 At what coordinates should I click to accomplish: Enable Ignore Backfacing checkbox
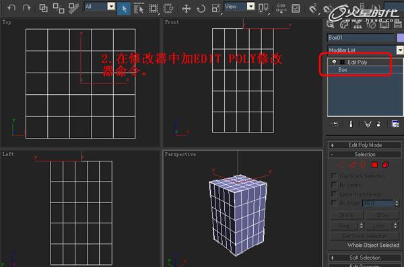pos(334,194)
